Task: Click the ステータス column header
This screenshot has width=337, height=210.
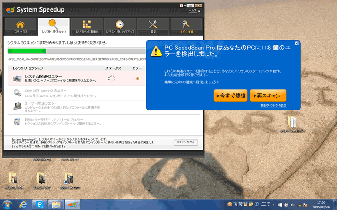Action: (x=113, y=68)
